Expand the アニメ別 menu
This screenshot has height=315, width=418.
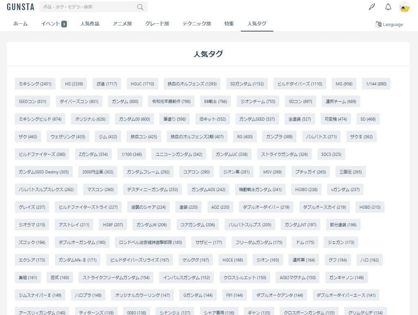point(122,24)
